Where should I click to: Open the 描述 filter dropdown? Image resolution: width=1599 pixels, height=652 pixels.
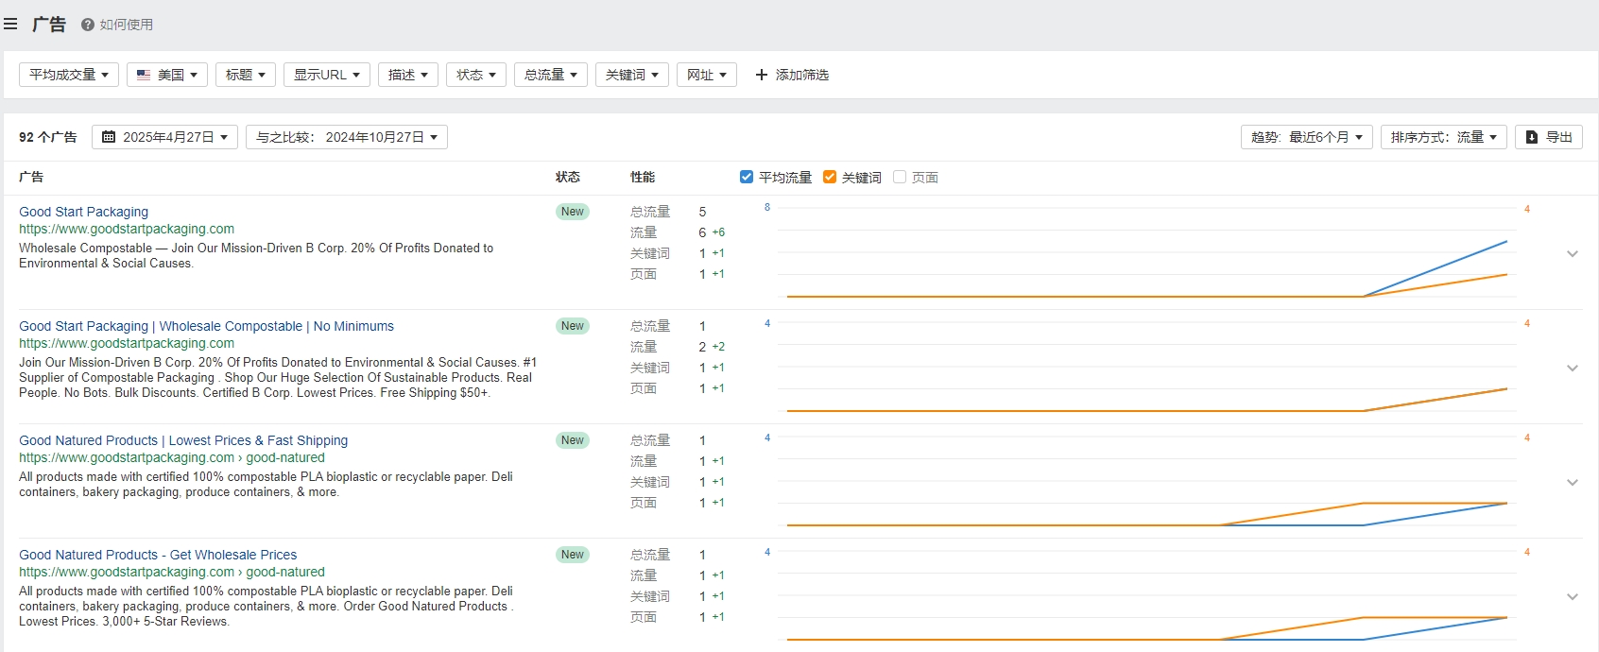tap(408, 75)
